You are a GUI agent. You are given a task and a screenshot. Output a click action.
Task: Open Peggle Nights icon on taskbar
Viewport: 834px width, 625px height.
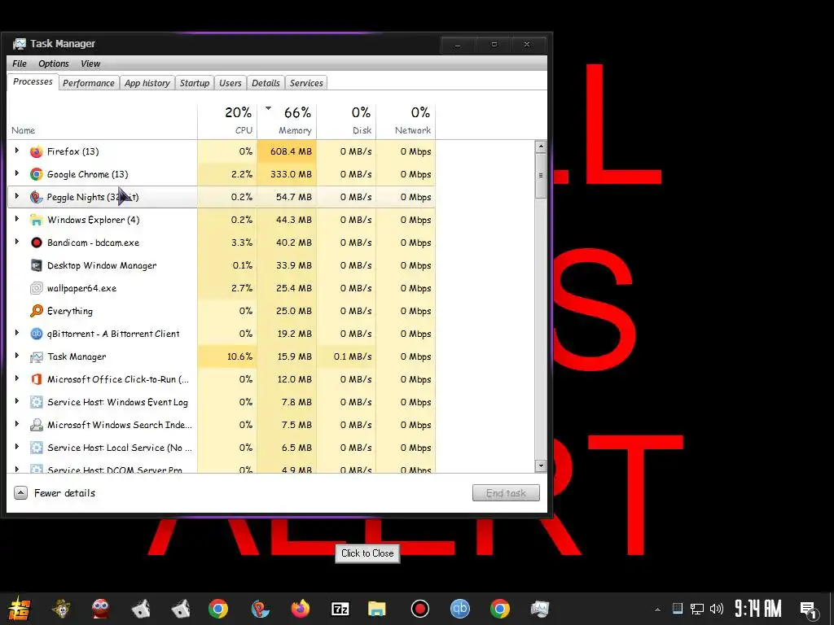point(260,609)
